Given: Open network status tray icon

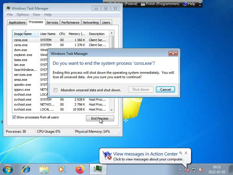Looking at the screenshot, I should (194, 169).
